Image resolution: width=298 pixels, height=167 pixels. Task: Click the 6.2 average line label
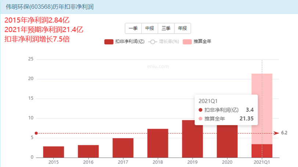click(284, 133)
